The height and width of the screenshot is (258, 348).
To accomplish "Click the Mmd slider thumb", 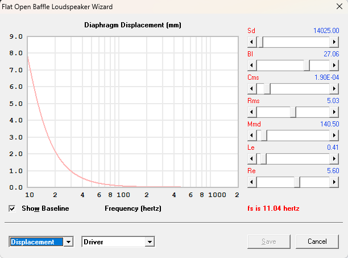I will click(x=264, y=136).
